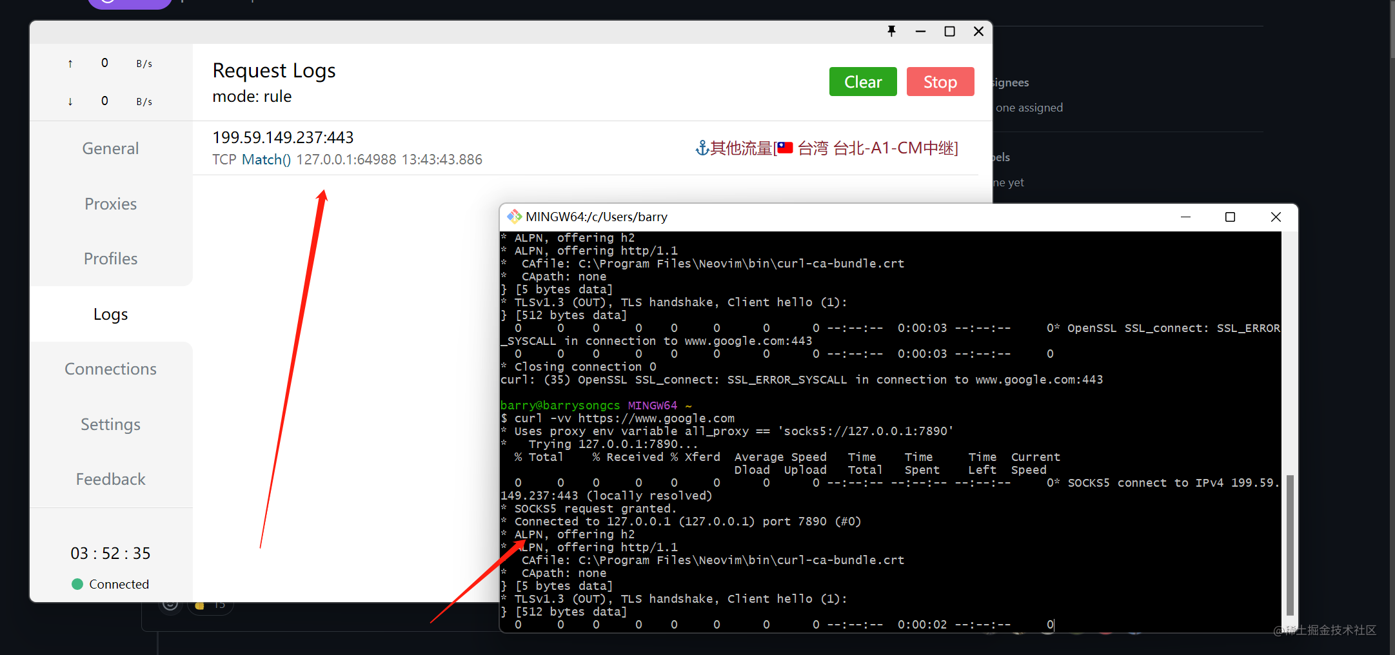Pin the Clash window on top

click(891, 31)
